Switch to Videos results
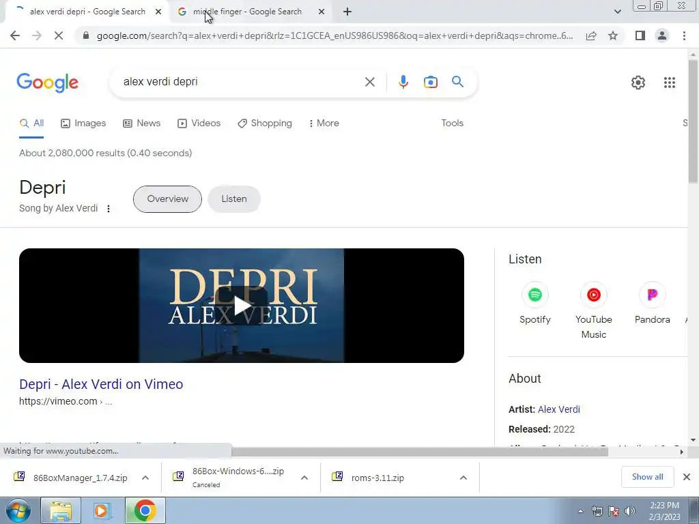This screenshot has height=524, width=699. tap(199, 123)
